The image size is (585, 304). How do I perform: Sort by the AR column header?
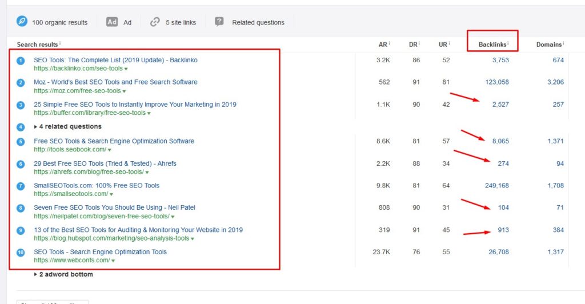pos(383,45)
